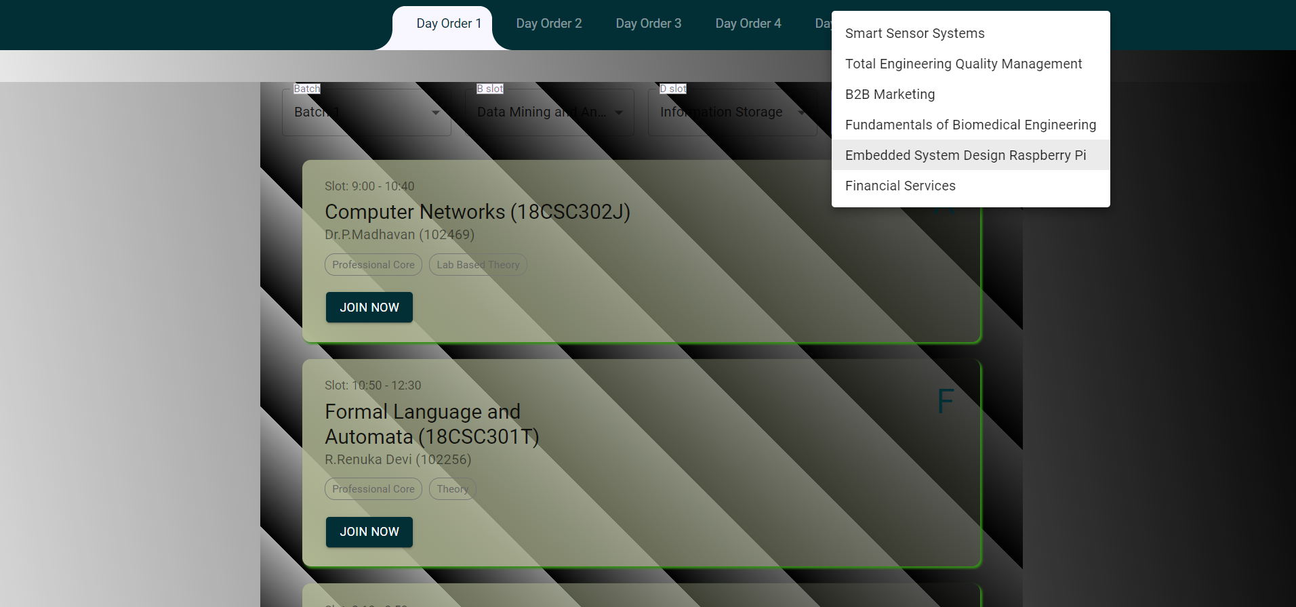The image size is (1296, 607).
Task: Click the Lab Based Theory chip
Action: (x=478, y=265)
